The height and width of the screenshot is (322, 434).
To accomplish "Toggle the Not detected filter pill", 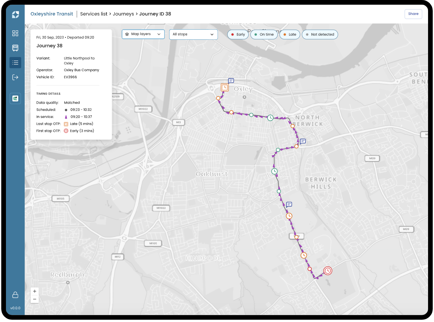I will (320, 34).
